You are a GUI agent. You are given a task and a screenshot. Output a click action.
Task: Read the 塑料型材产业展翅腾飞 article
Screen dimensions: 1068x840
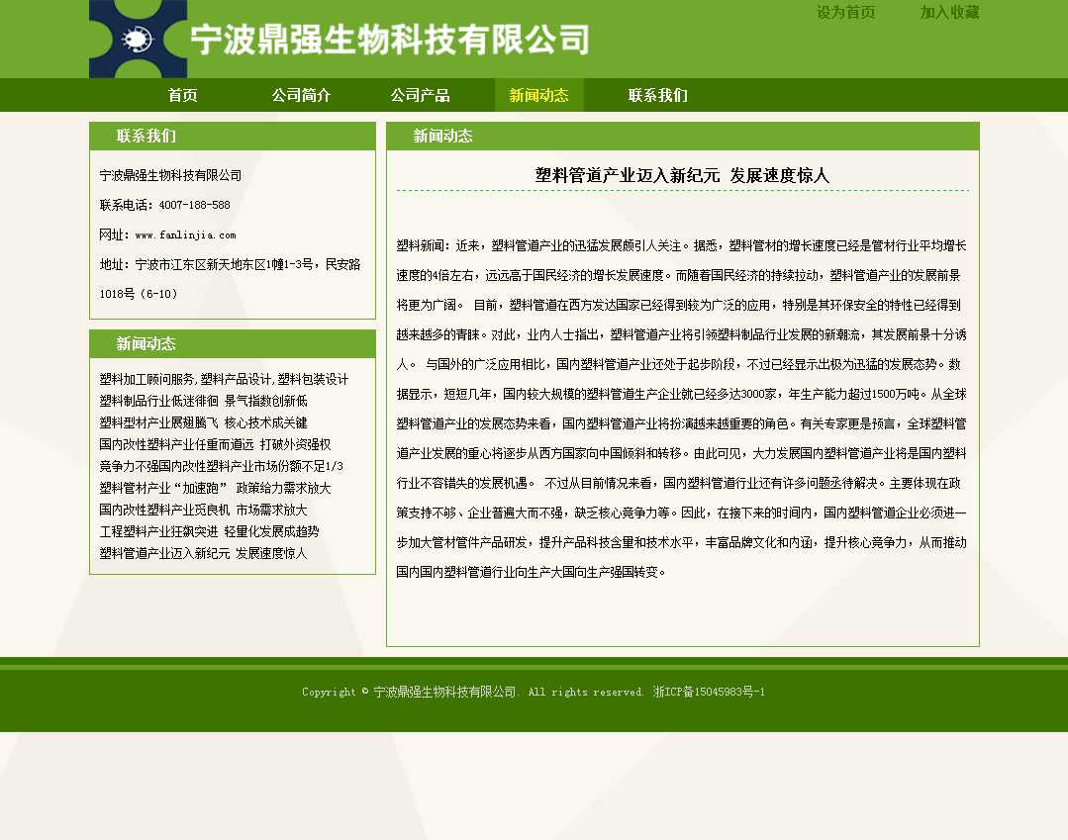203,422
